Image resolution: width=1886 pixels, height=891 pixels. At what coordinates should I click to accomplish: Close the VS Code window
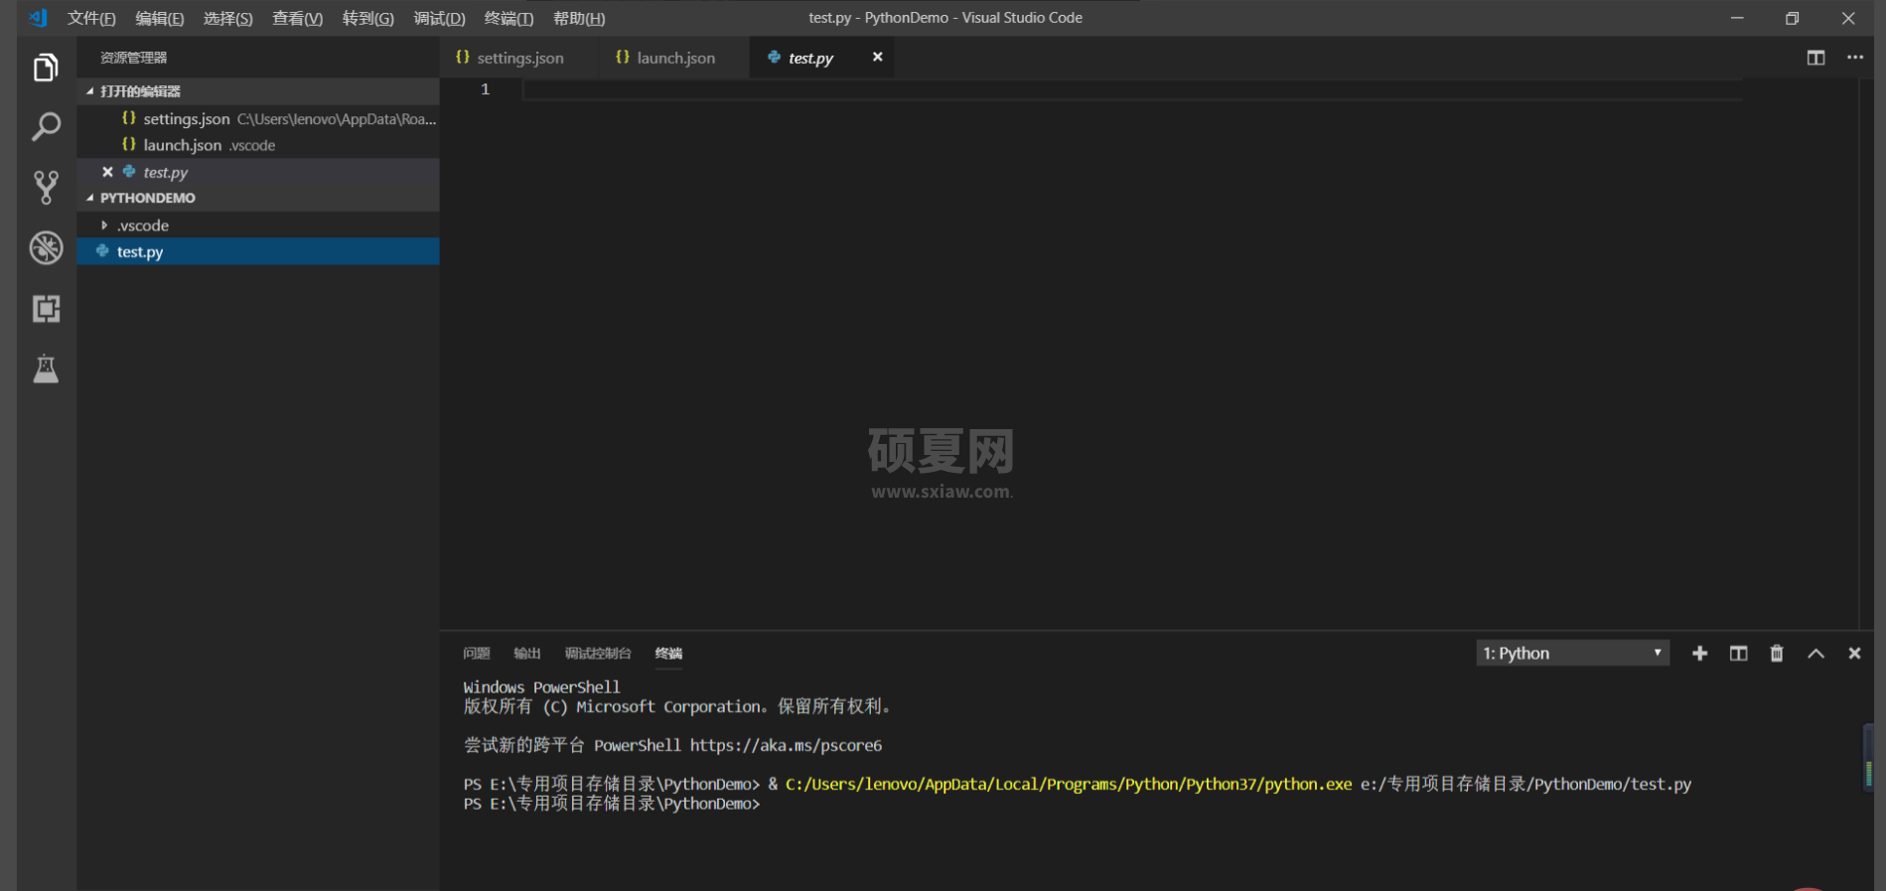[1848, 18]
